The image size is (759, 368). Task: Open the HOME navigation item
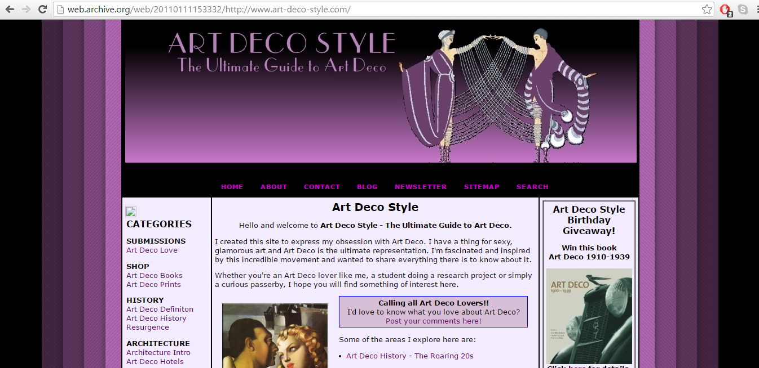tap(232, 187)
